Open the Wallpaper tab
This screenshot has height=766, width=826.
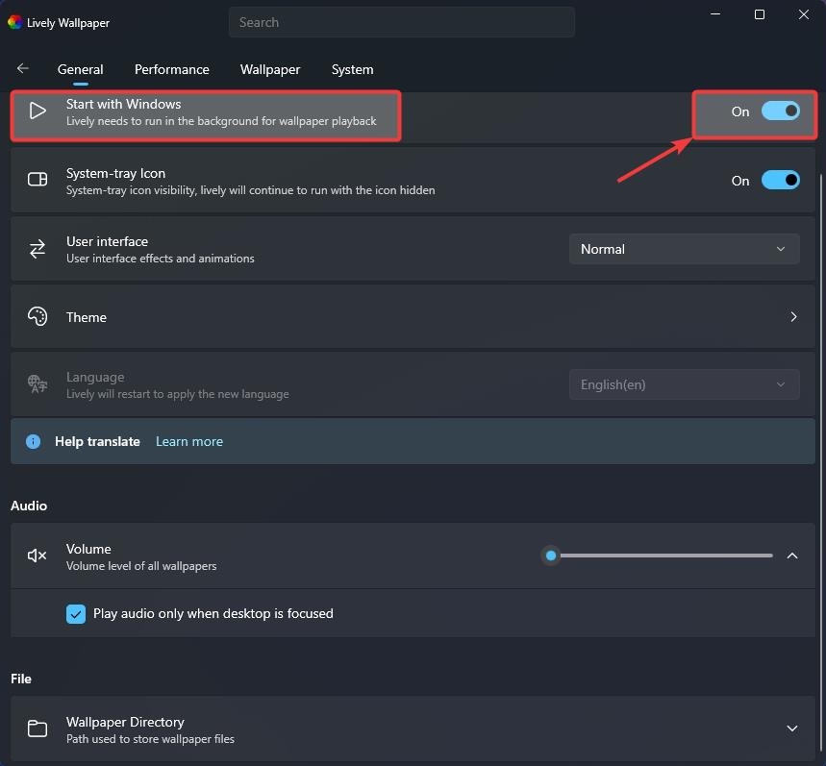[x=270, y=69]
